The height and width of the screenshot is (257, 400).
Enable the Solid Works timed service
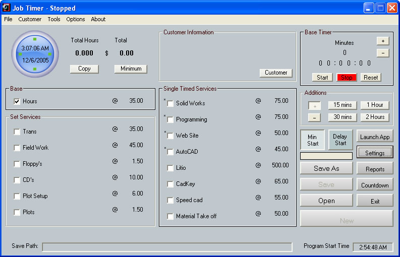point(170,103)
